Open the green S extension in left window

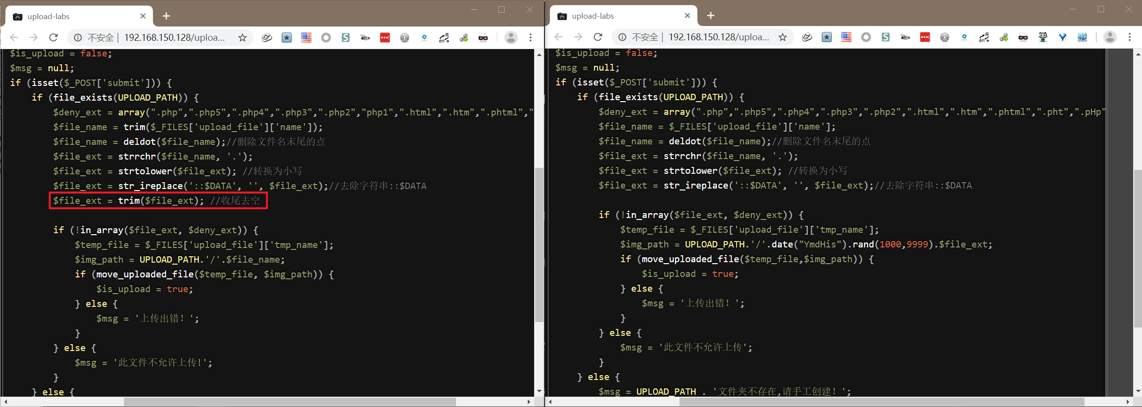(x=345, y=37)
